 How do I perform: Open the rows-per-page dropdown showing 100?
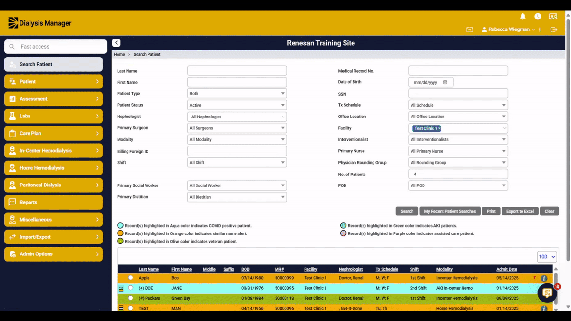(547, 257)
